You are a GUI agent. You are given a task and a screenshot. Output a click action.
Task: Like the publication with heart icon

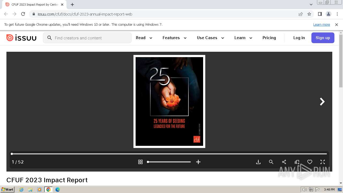click(x=310, y=162)
